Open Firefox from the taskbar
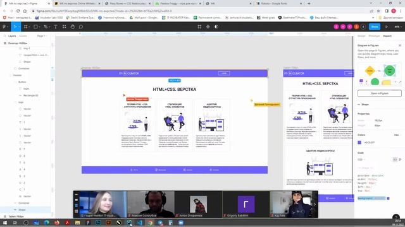 tap(57, 223)
